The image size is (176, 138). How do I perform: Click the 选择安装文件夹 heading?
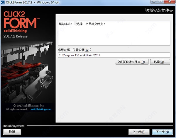[x=159, y=11]
